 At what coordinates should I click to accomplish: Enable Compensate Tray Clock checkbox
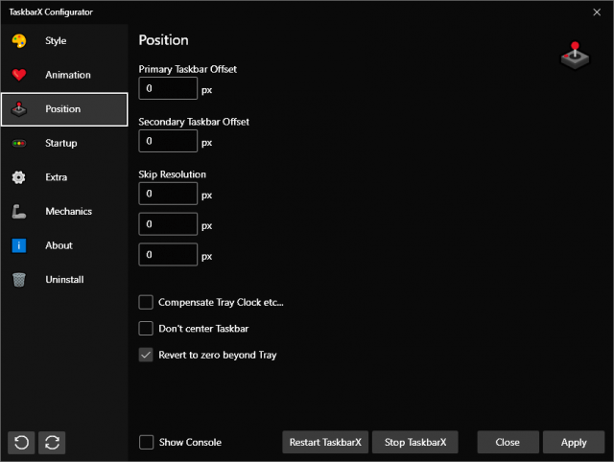tap(146, 303)
